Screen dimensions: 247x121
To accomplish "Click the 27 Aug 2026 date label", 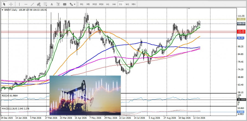I will [x=170, y=118].
